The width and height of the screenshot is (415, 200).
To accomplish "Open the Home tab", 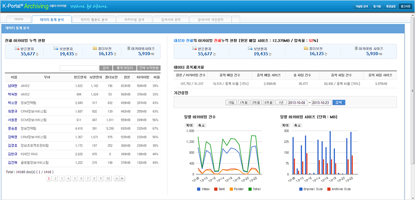I will click(19, 19).
